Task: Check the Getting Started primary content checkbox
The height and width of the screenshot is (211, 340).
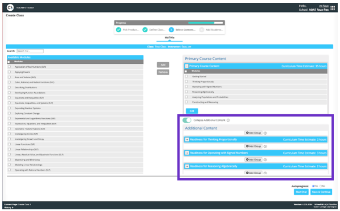Action: click(x=186, y=76)
